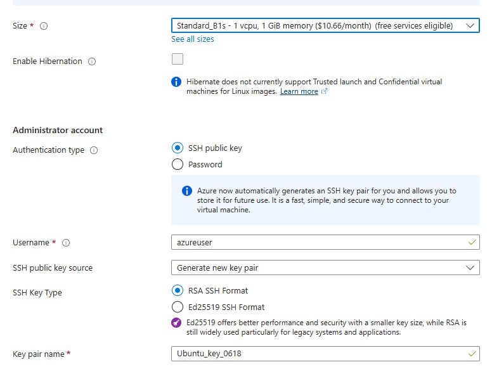Enable the Hibernation checkbox
This screenshot has height=374, width=492.
pos(178,59)
